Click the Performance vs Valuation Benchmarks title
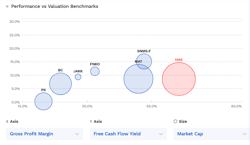This screenshot has height=145, width=250. click(x=55, y=6)
